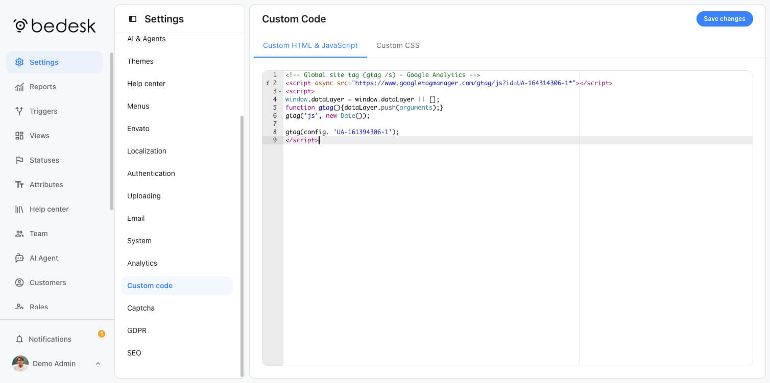Click the 'UA-161394306-1' string on line 8
770x383 pixels.
[363, 132]
